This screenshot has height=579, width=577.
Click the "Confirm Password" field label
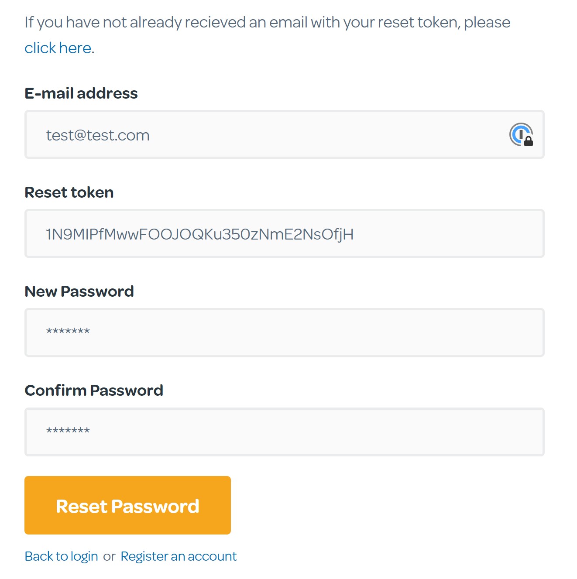[x=94, y=391]
